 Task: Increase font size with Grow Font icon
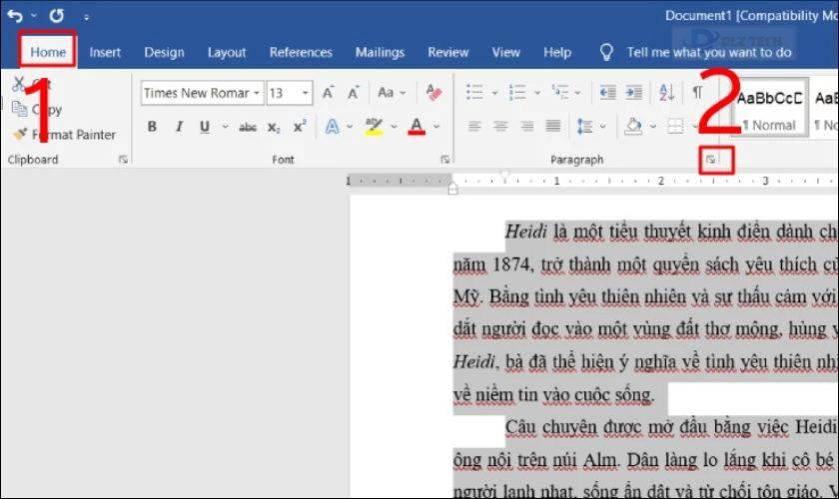[x=328, y=93]
